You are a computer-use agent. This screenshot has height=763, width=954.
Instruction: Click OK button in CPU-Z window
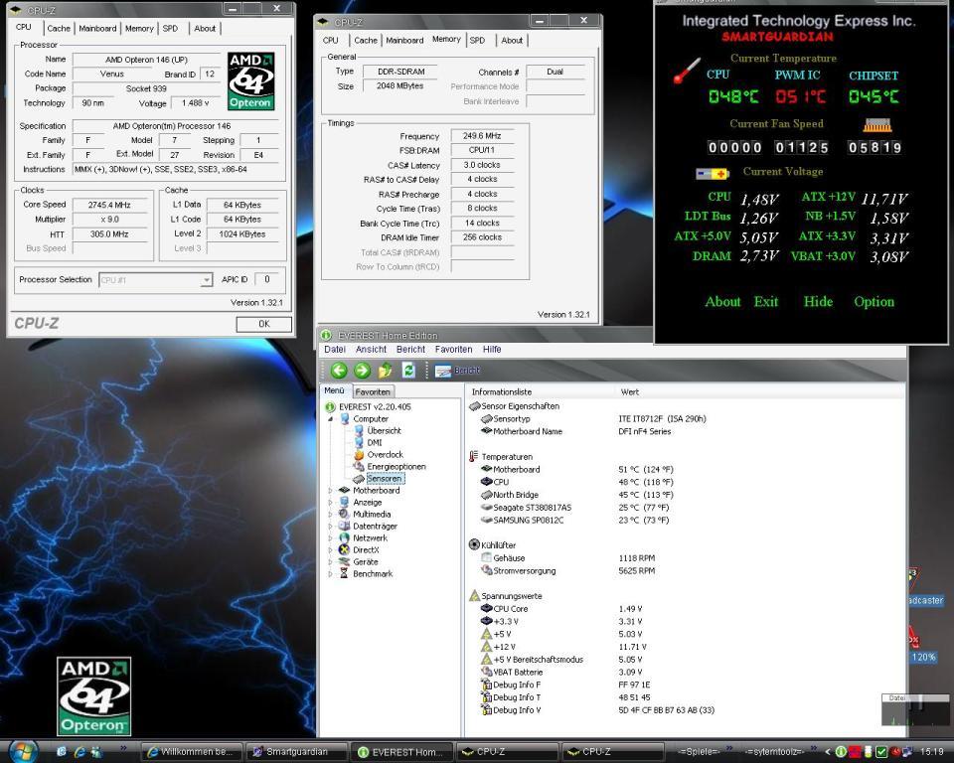coord(264,324)
